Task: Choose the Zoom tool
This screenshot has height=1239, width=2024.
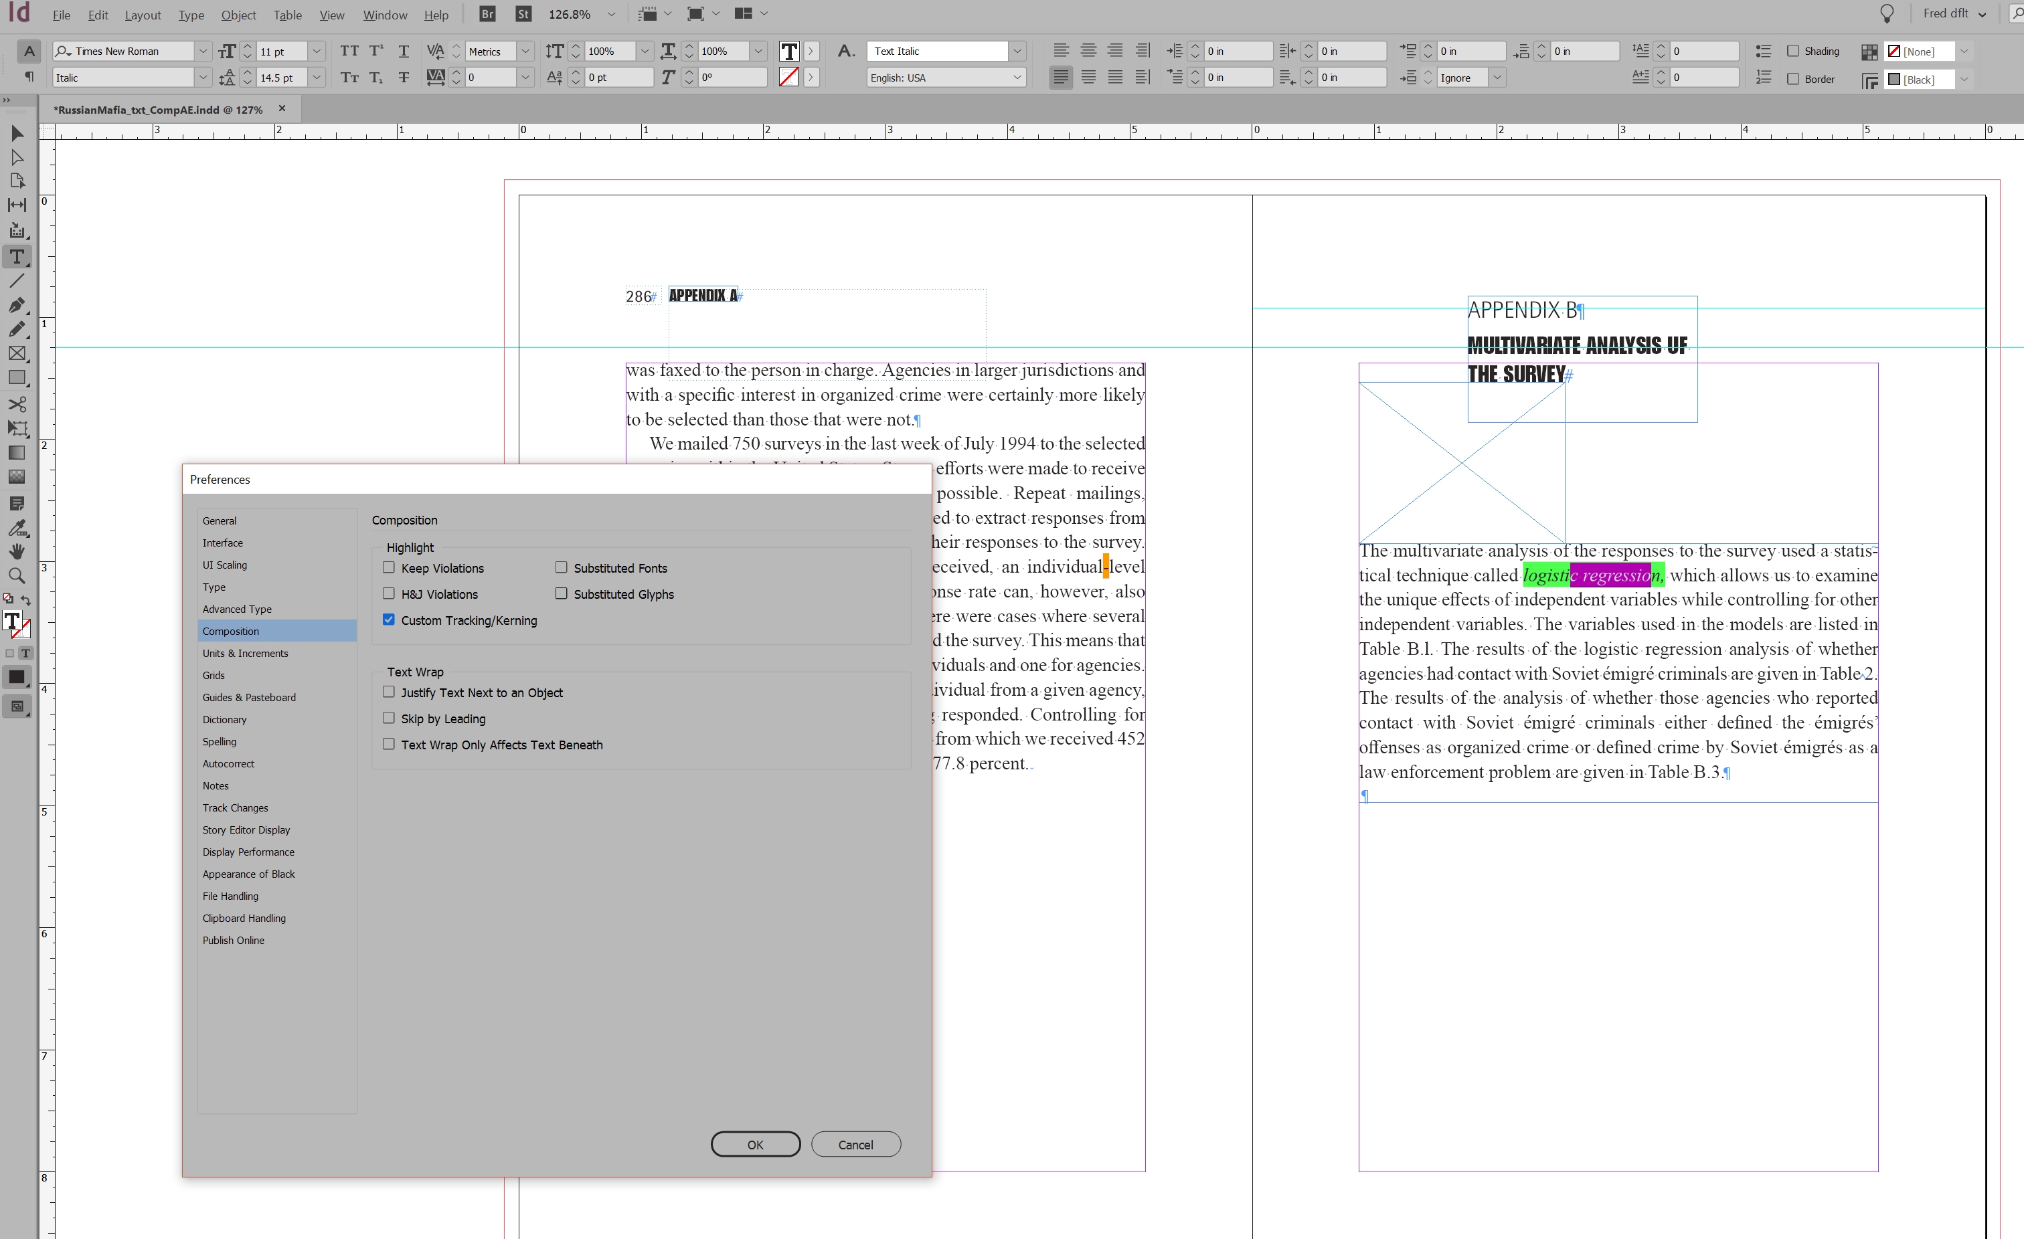Action: pyautogui.click(x=17, y=575)
